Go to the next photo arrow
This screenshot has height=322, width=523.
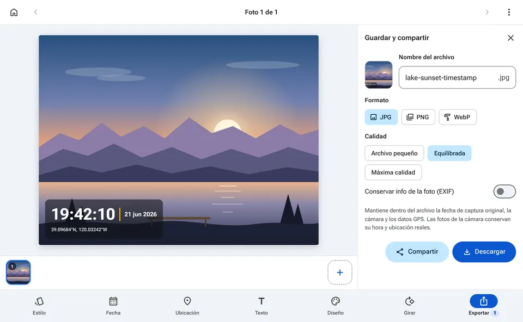(x=486, y=13)
